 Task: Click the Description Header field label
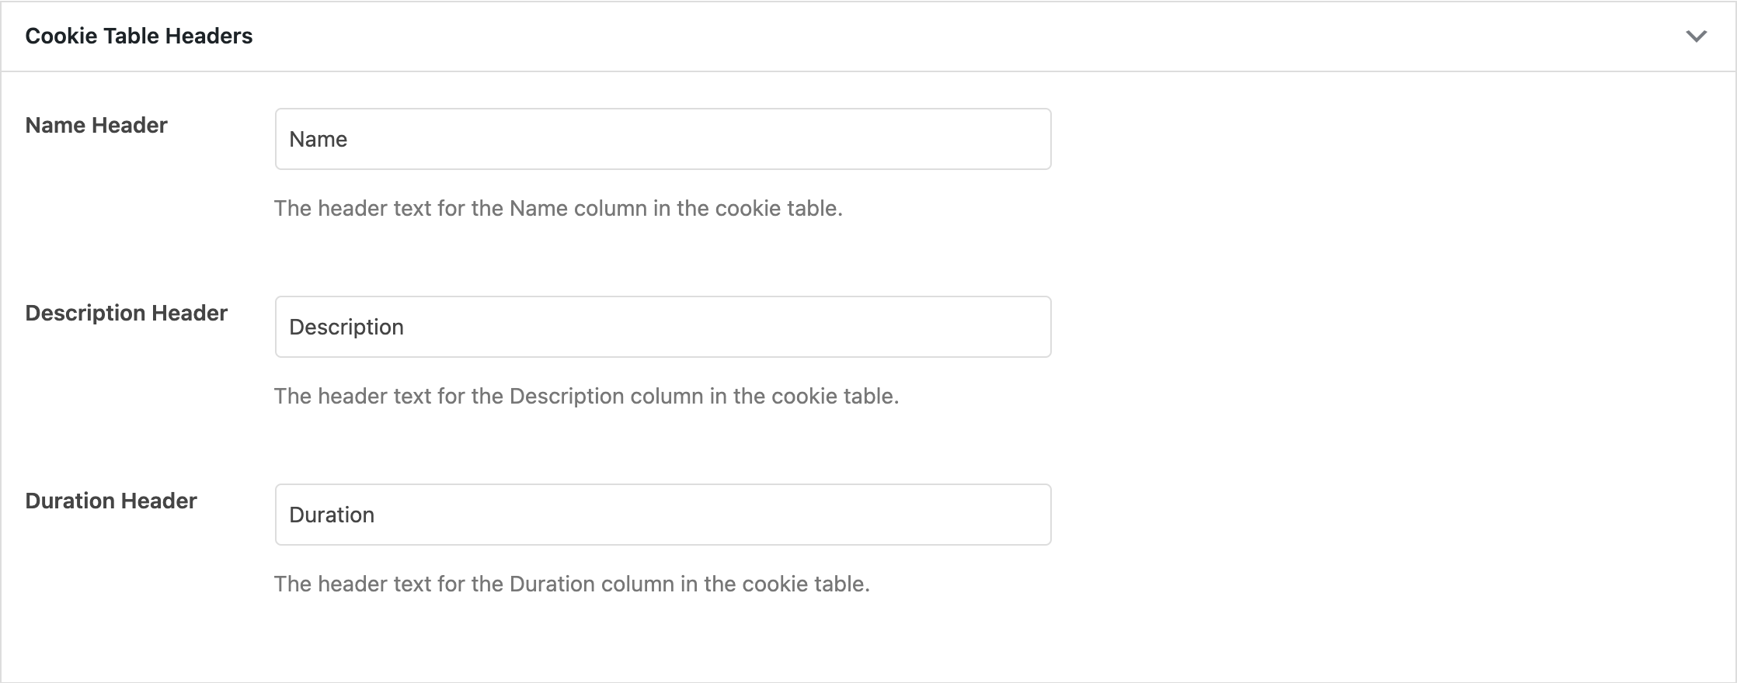coord(126,313)
